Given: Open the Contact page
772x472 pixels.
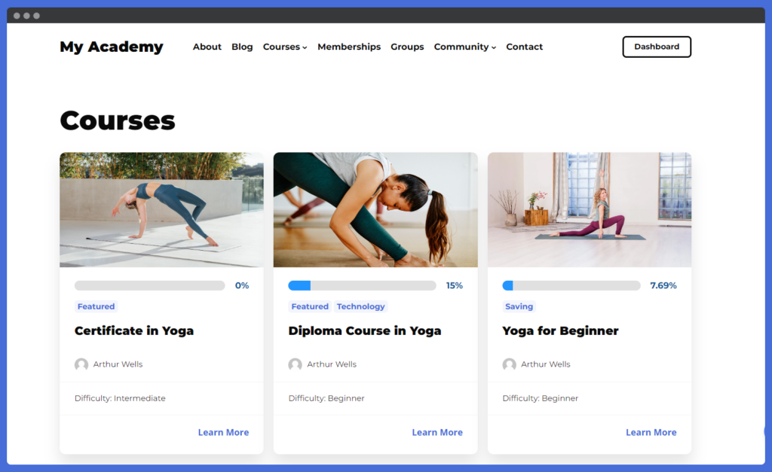Looking at the screenshot, I should [525, 47].
